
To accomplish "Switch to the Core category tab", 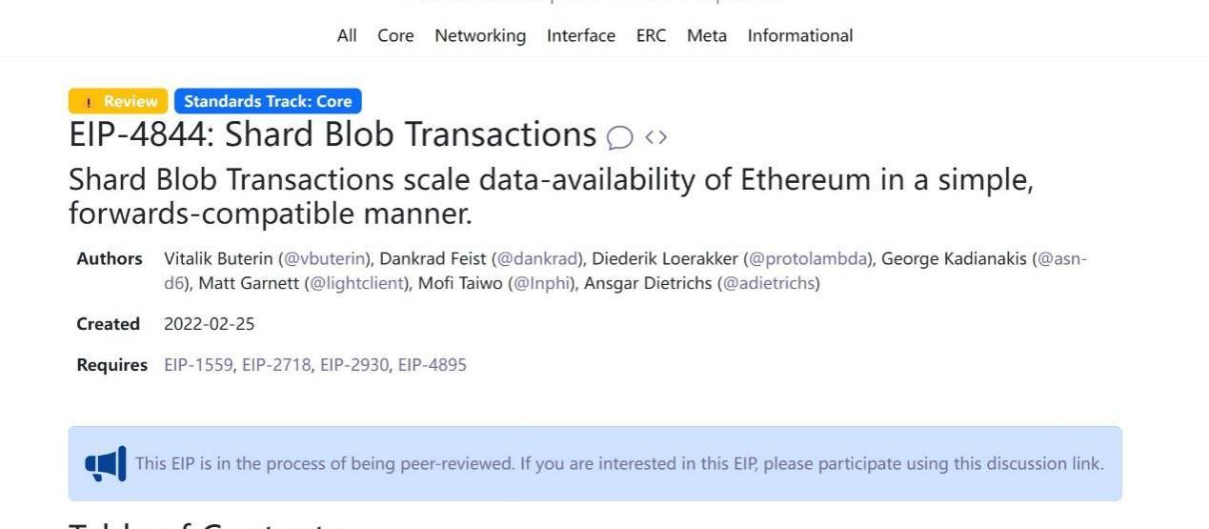I will pyautogui.click(x=395, y=36).
